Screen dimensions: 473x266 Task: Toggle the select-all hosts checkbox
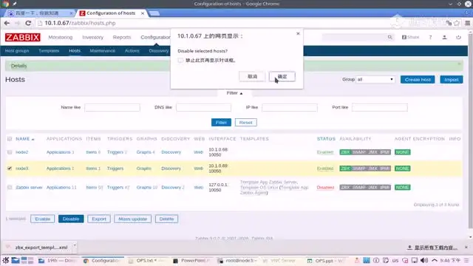point(10,139)
